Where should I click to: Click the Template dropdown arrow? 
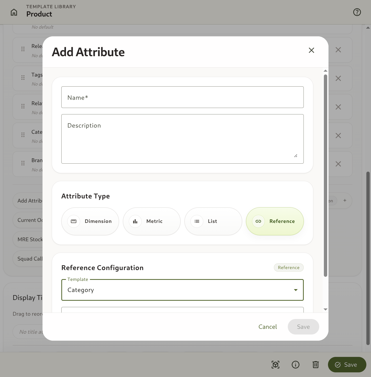[x=296, y=290]
